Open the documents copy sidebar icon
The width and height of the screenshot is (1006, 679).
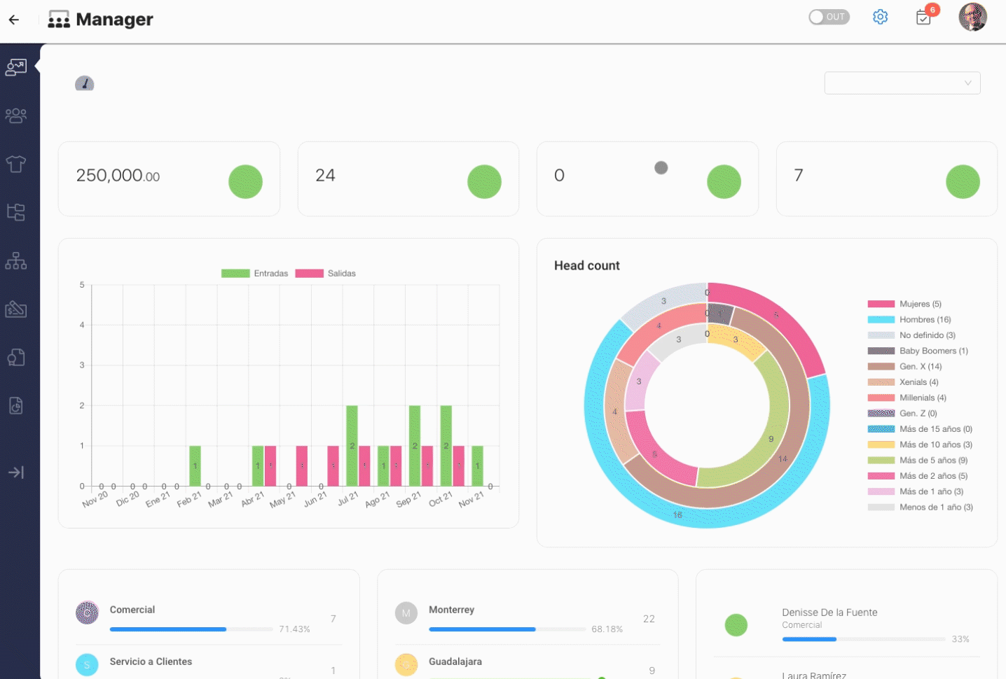coord(16,357)
